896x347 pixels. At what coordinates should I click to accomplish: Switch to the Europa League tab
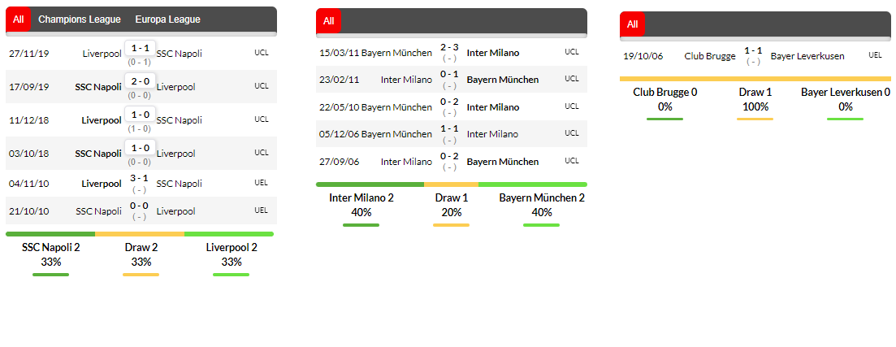(167, 20)
